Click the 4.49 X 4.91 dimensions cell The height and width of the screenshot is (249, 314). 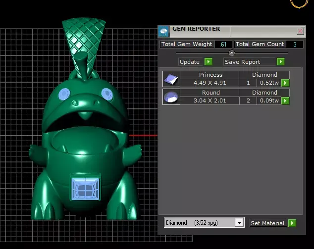tap(209, 83)
